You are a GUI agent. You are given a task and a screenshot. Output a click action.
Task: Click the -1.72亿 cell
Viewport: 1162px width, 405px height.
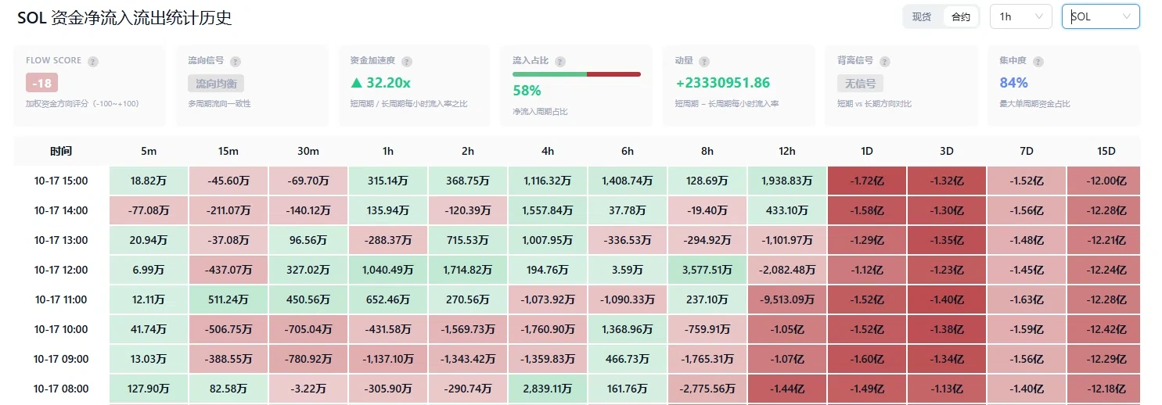pyautogui.click(x=867, y=181)
